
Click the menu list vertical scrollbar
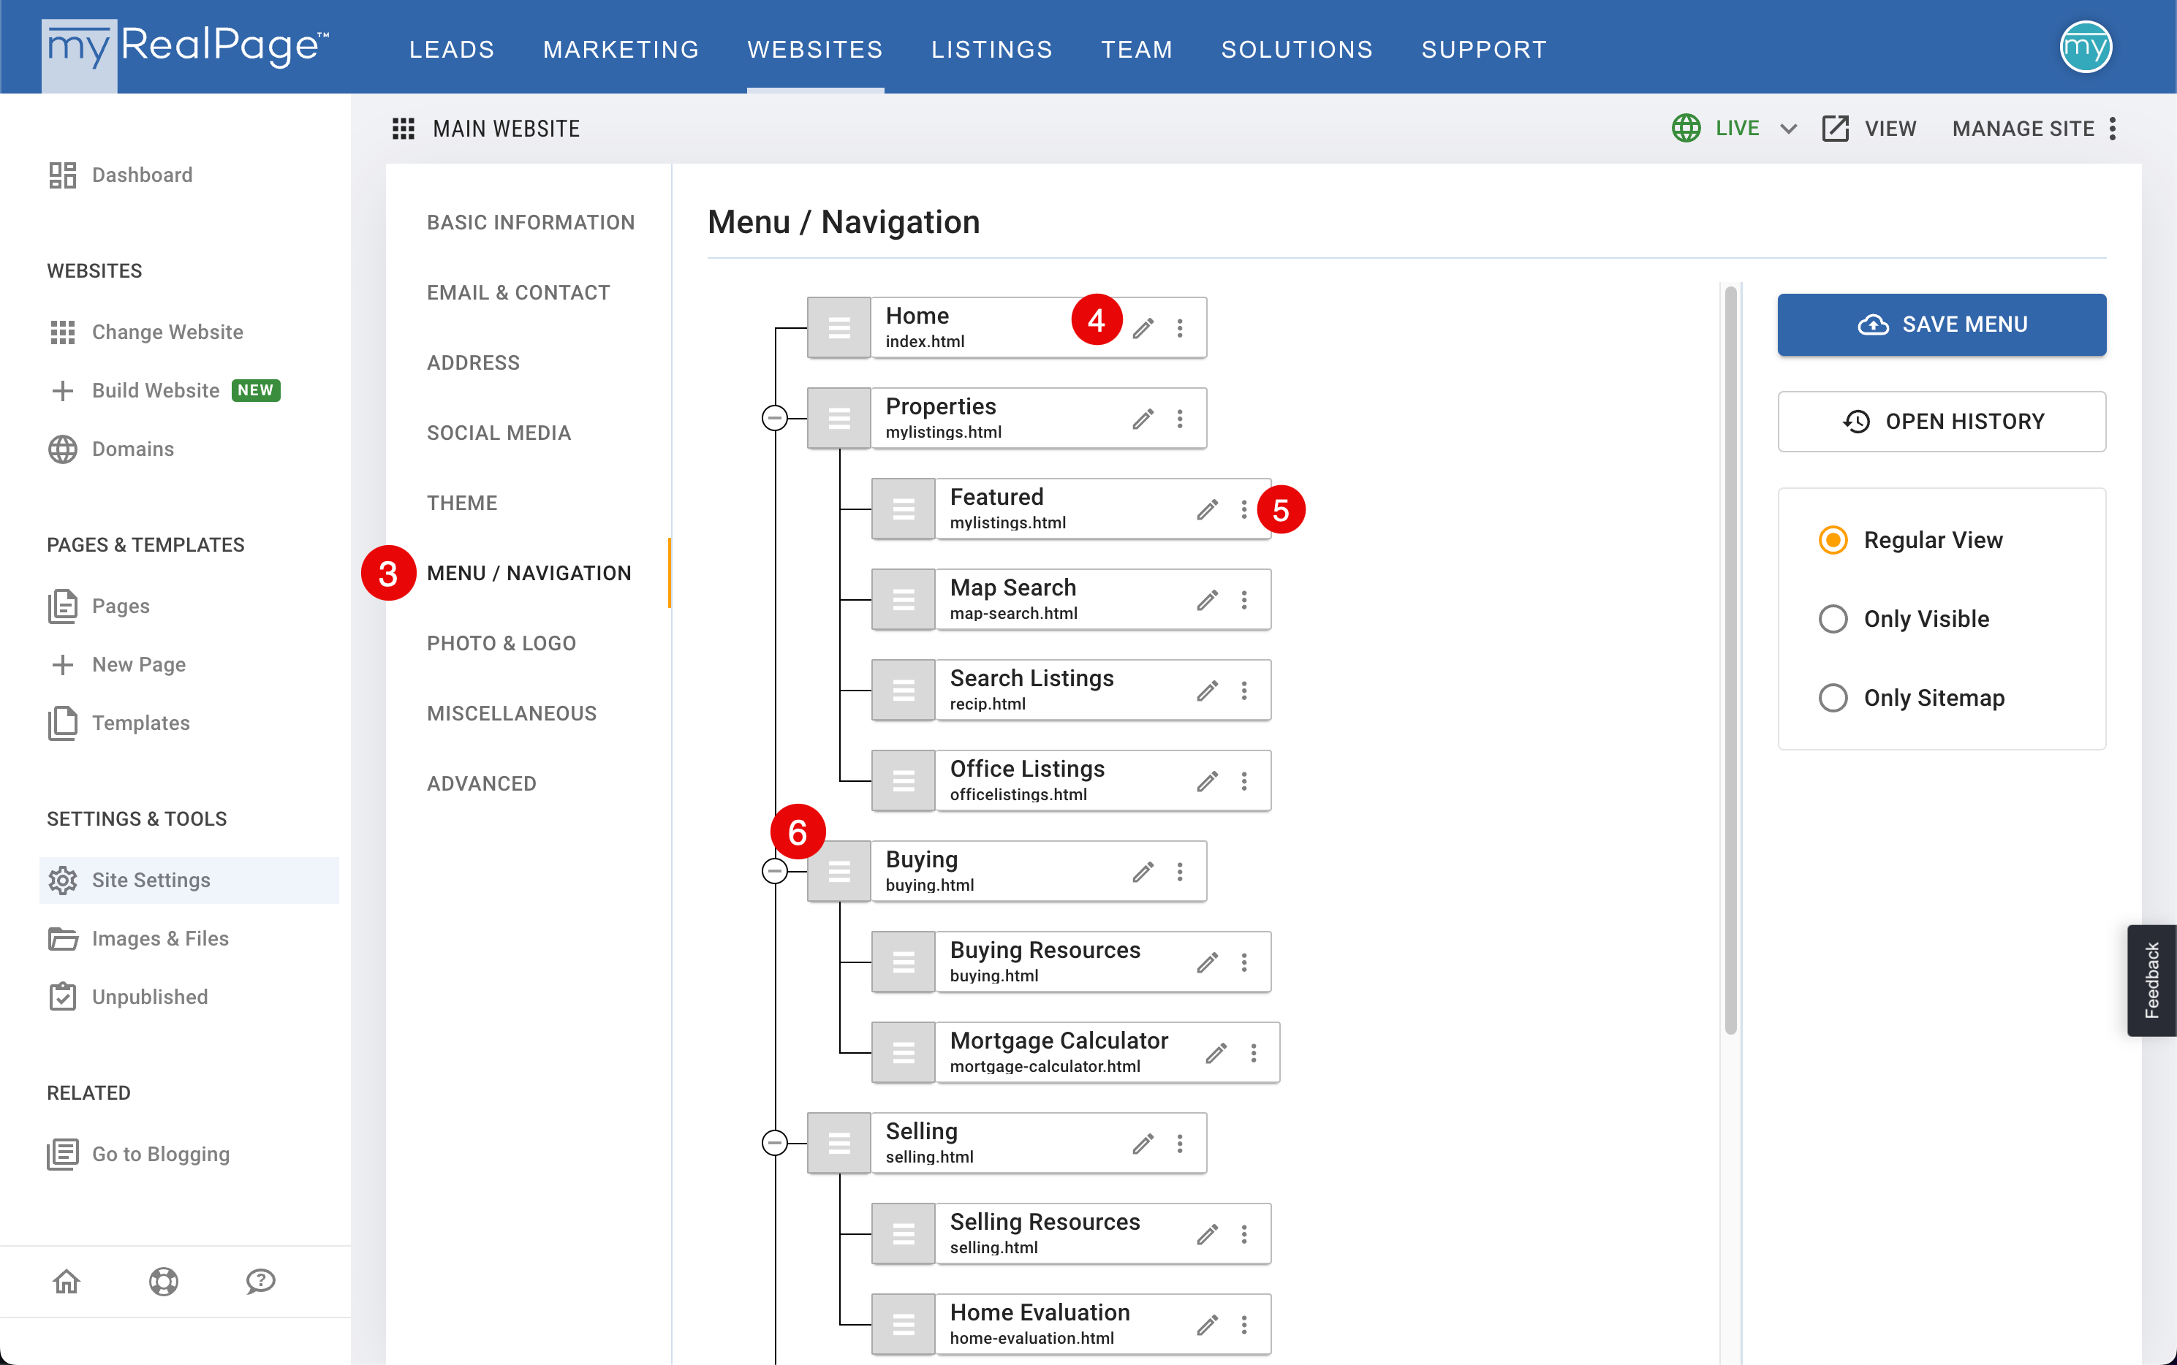[1730, 660]
